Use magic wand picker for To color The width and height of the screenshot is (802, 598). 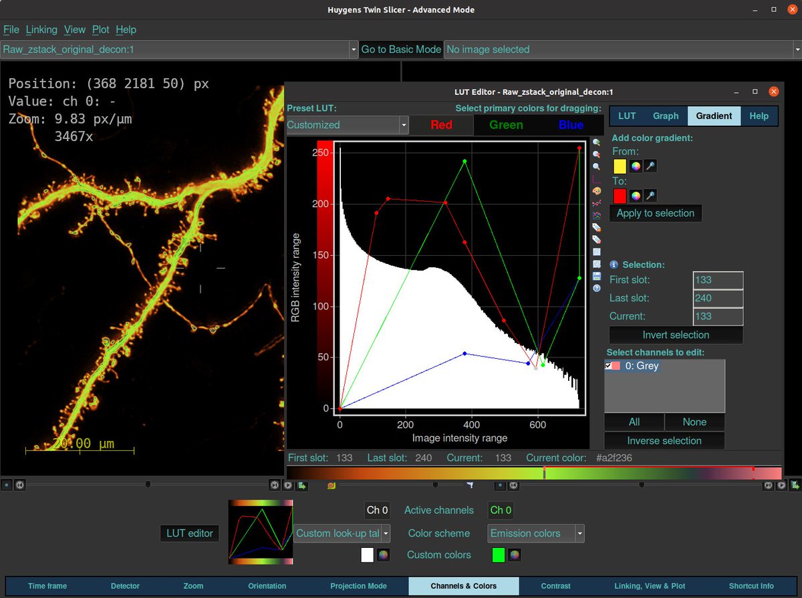(x=650, y=196)
